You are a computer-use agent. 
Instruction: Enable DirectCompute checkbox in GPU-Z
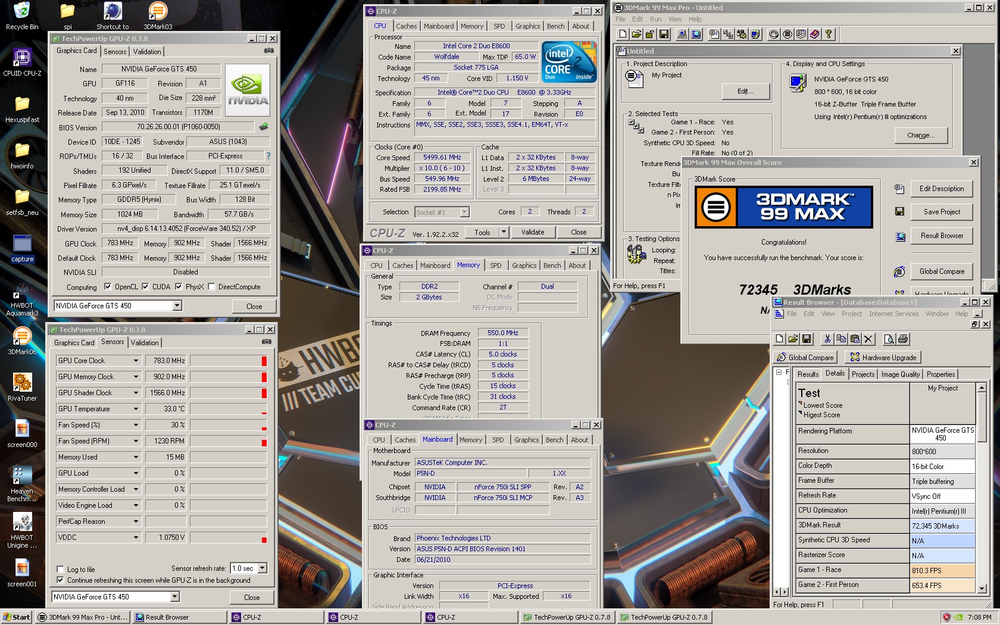pos(211,286)
